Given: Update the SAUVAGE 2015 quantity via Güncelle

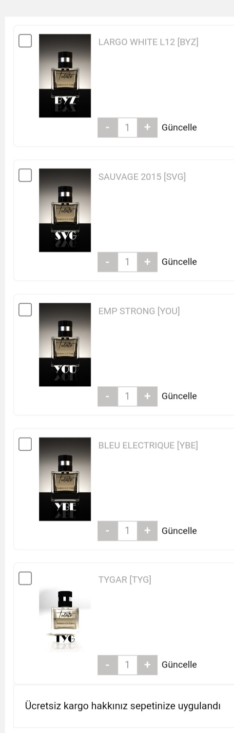Looking at the screenshot, I should coord(179,262).
